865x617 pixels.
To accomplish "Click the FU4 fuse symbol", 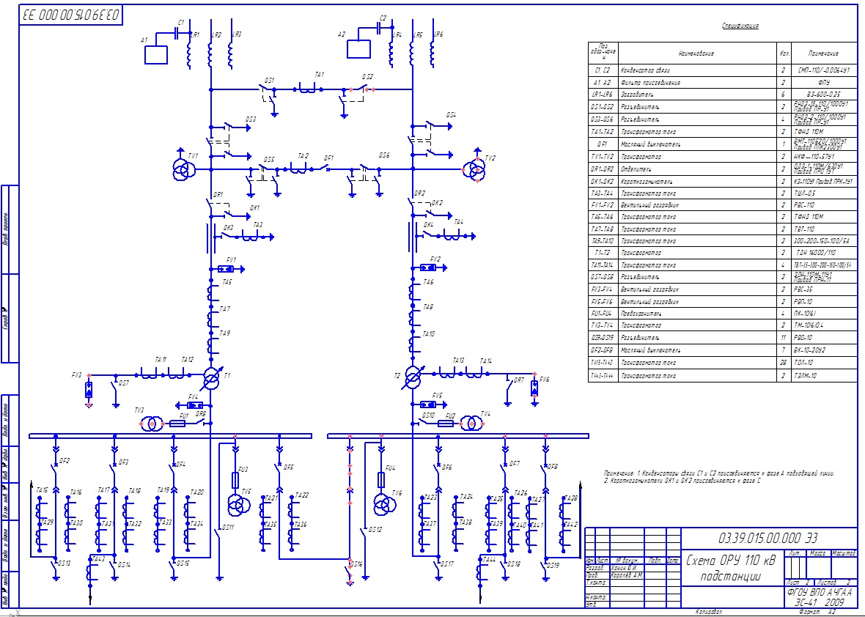I will pos(380,480).
